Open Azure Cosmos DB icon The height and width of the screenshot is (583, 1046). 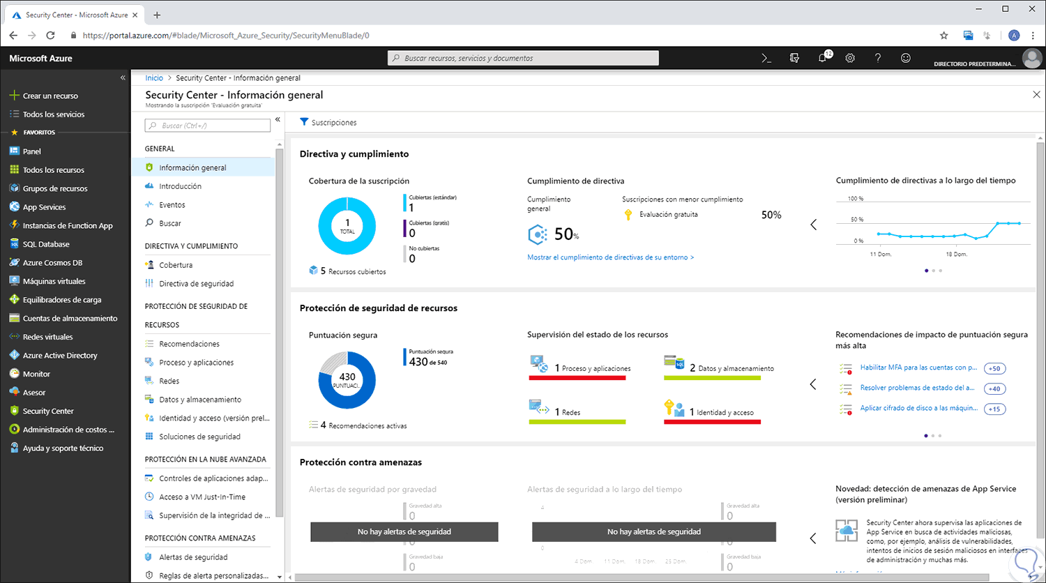coord(14,263)
